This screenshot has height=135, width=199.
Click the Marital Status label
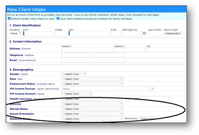click(x=19, y=109)
